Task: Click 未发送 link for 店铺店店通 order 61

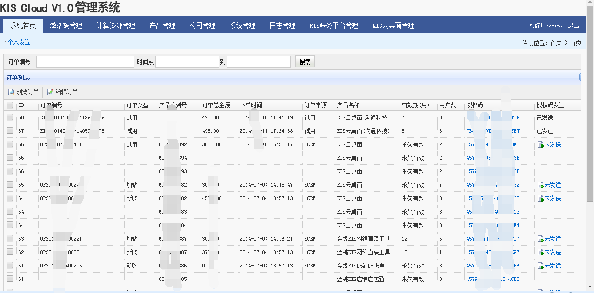Action: pos(553,266)
